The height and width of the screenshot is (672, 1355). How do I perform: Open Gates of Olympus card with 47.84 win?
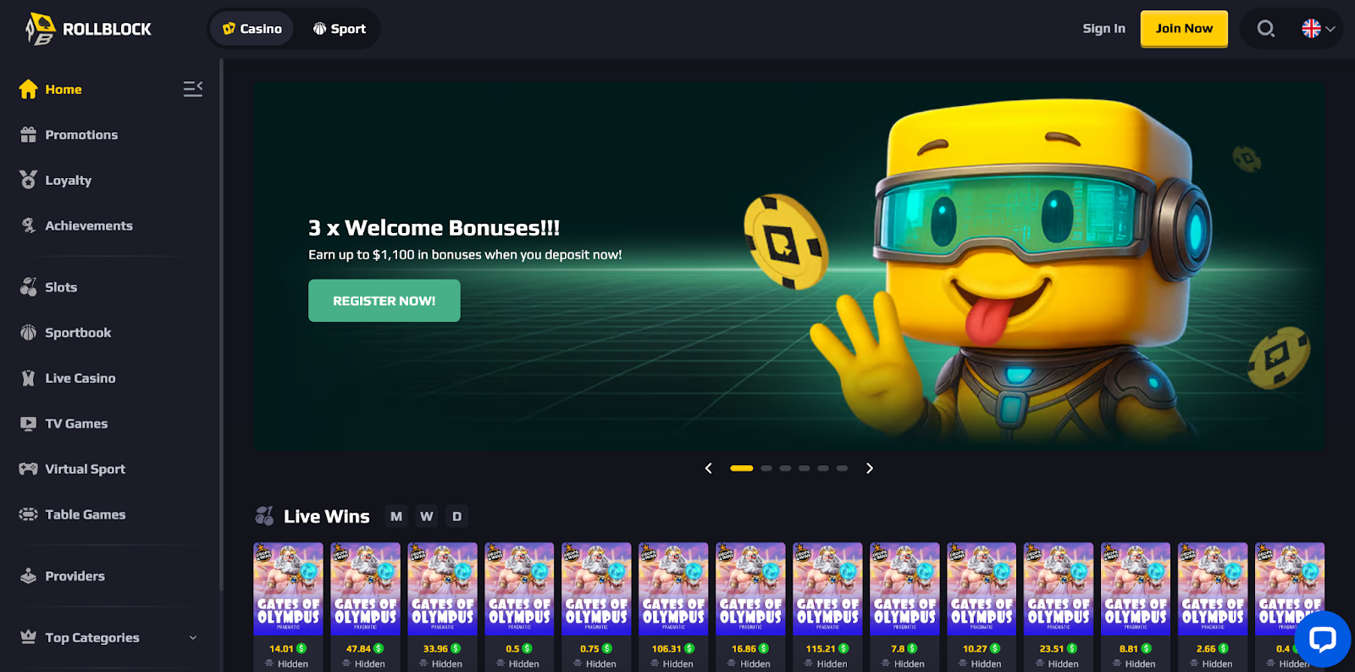pyautogui.click(x=365, y=589)
